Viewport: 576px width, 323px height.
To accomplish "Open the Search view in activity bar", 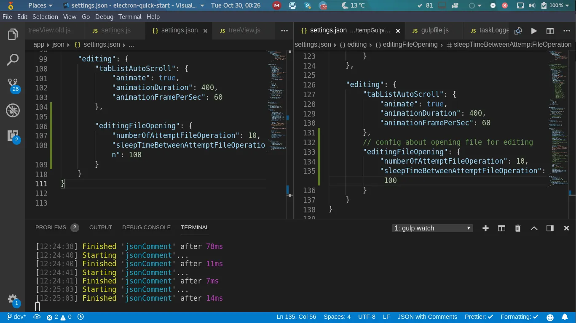I will pyautogui.click(x=13, y=60).
